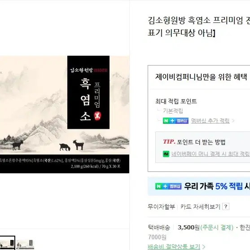
Task: Open the 우리 가족 5% 적립 banner
Action: pos(199,186)
